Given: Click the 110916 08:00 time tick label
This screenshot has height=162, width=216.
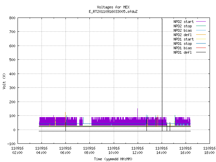Looking at the screenshot, I should (89, 151).
